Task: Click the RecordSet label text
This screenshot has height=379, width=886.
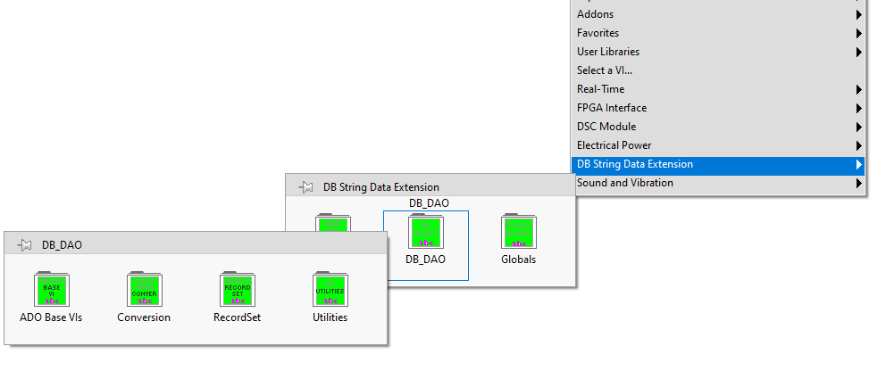Action: click(x=238, y=317)
